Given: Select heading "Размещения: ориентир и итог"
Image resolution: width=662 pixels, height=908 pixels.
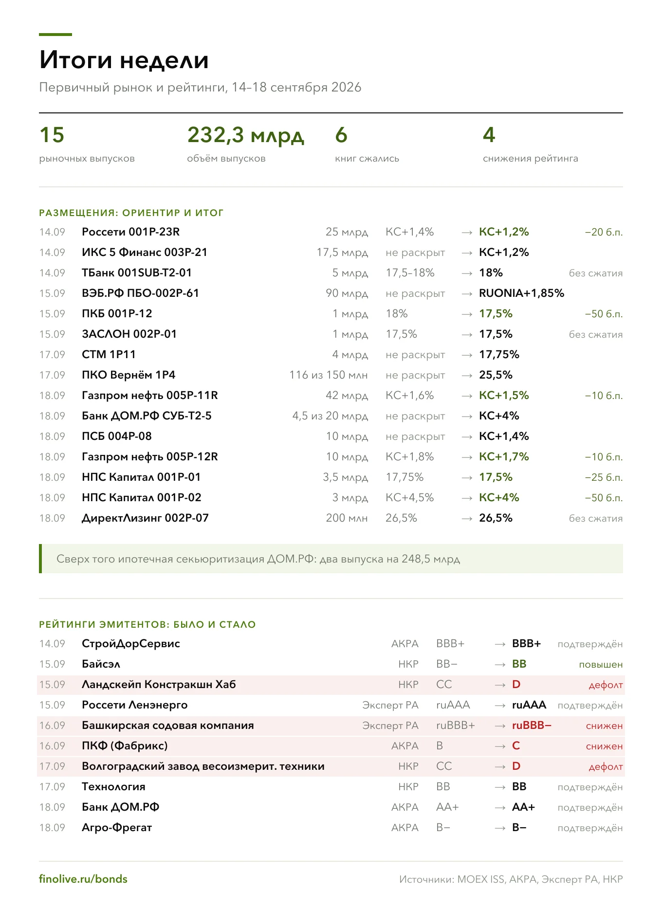Looking at the screenshot, I should click(131, 213).
